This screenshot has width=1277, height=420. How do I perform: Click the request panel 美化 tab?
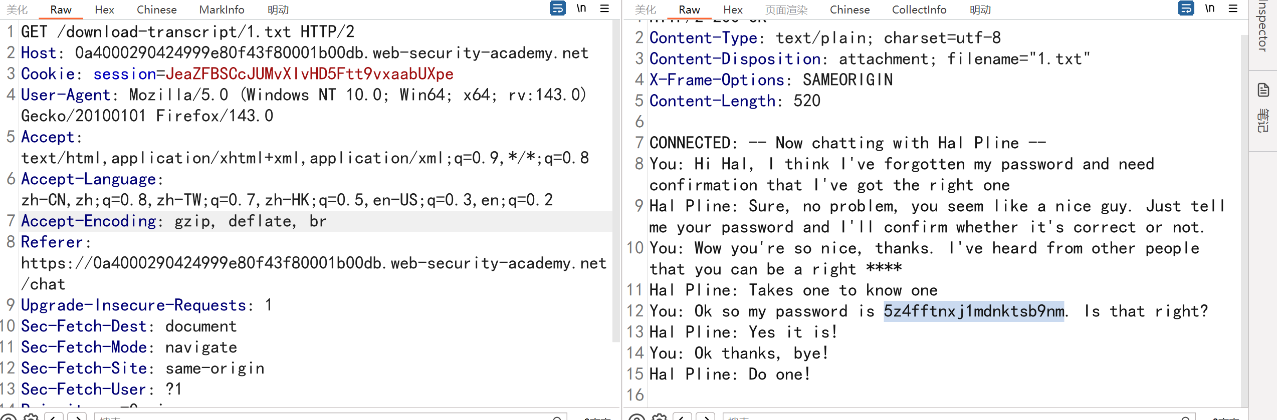[17, 10]
